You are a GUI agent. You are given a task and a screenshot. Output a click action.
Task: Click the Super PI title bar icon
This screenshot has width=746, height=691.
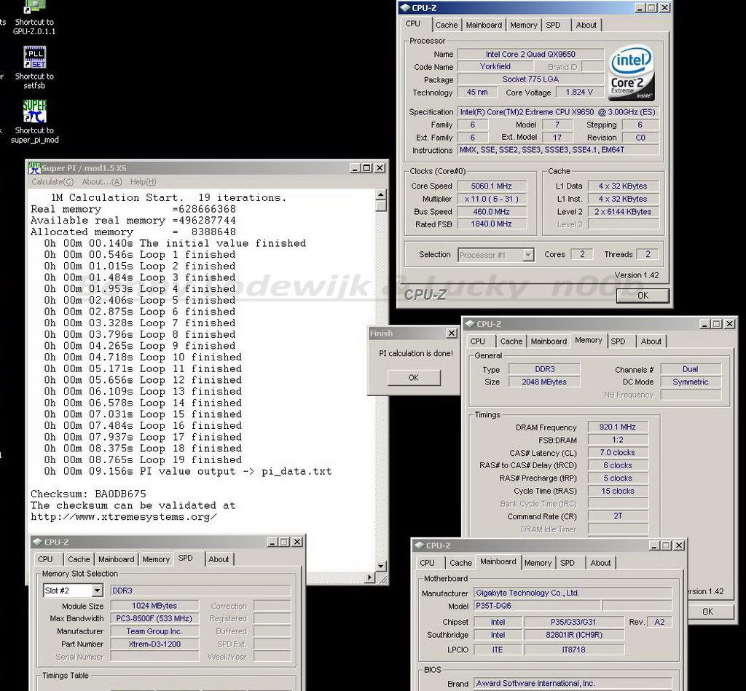pyautogui.click(x=34, y=168)
